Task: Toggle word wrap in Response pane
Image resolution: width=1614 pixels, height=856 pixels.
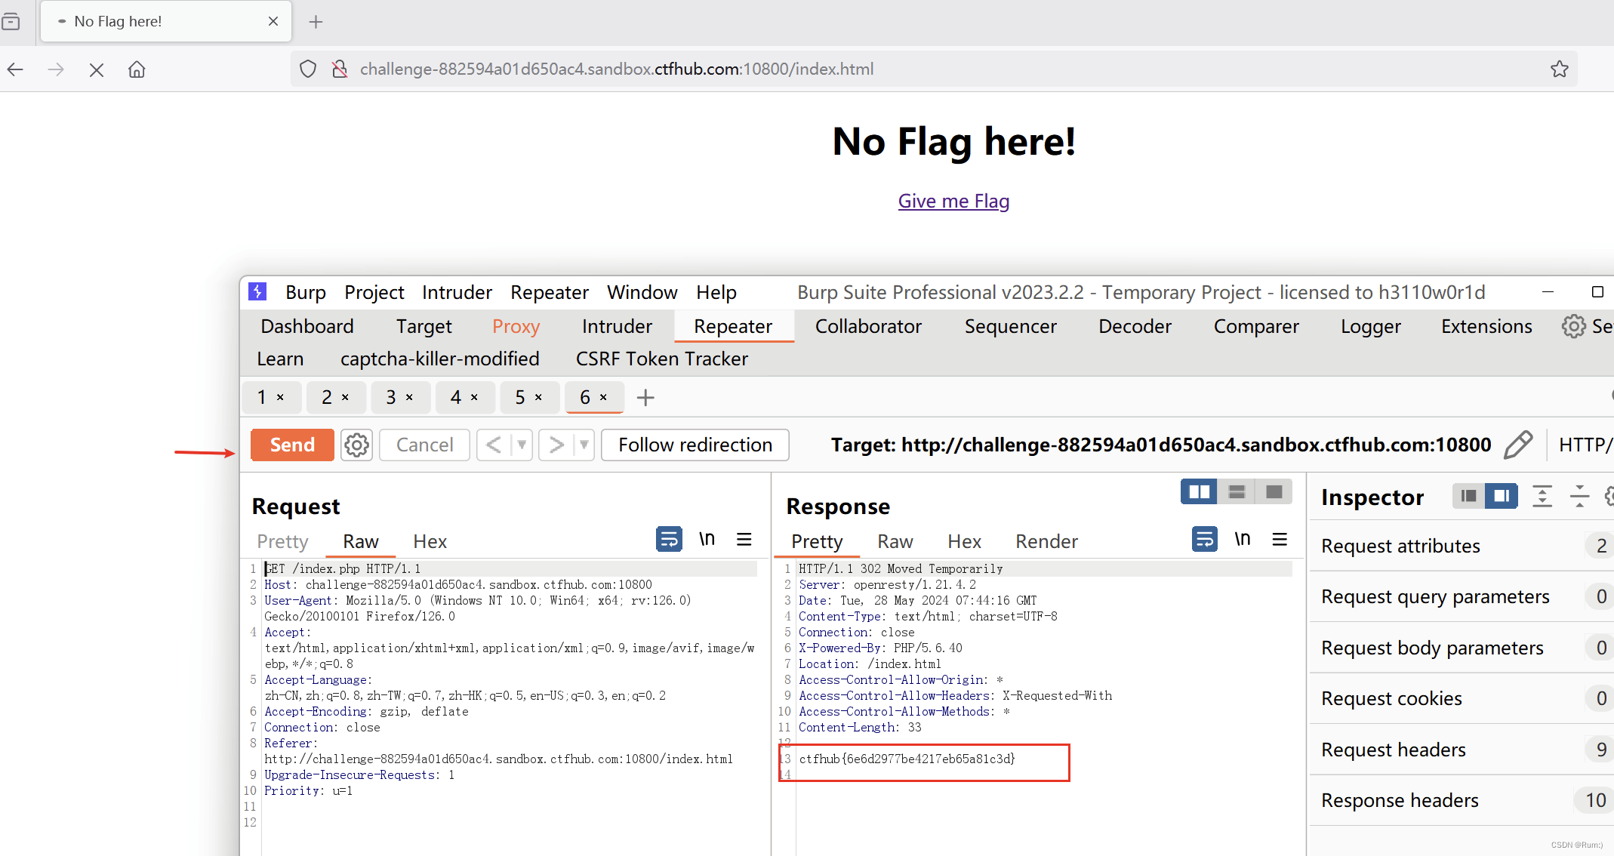Action: point(1205,539)
